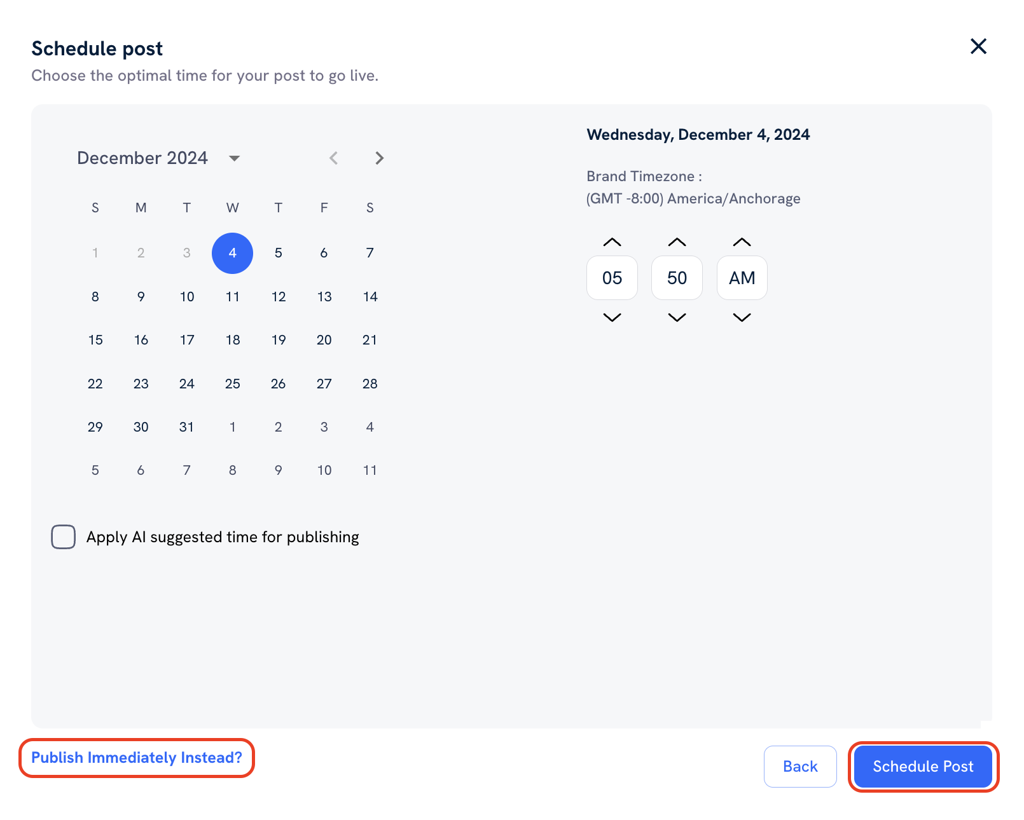Click the minutes field showing 50
This screenshot has width=1024, height=820.
click(x=677, y=278)
